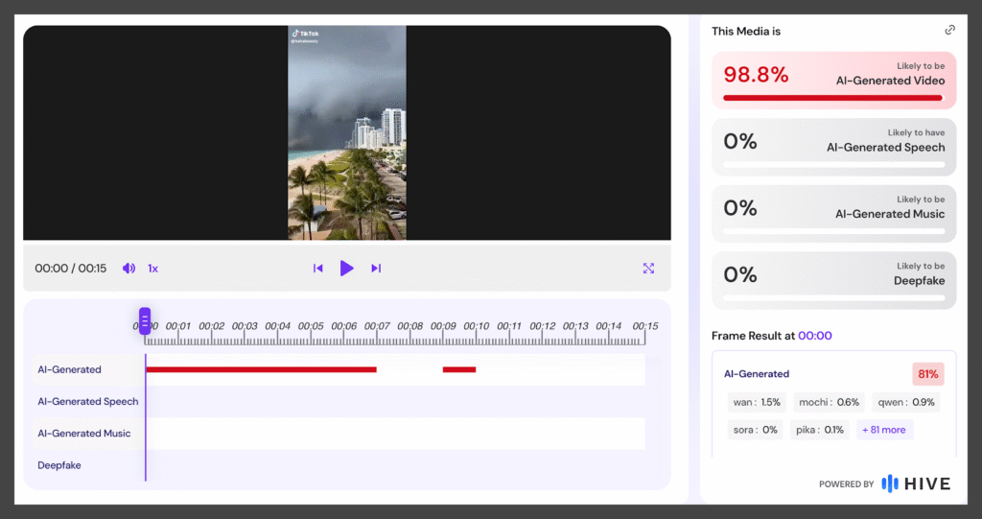This screenshot has width=982, height=519.
Task: Skip to previous frame
Action: 318,269
